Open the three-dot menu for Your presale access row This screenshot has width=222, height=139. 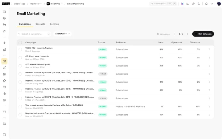pyautogui.click(x=209, y=107)
